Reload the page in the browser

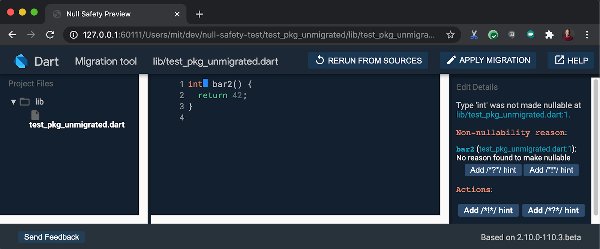coord(50,35)
